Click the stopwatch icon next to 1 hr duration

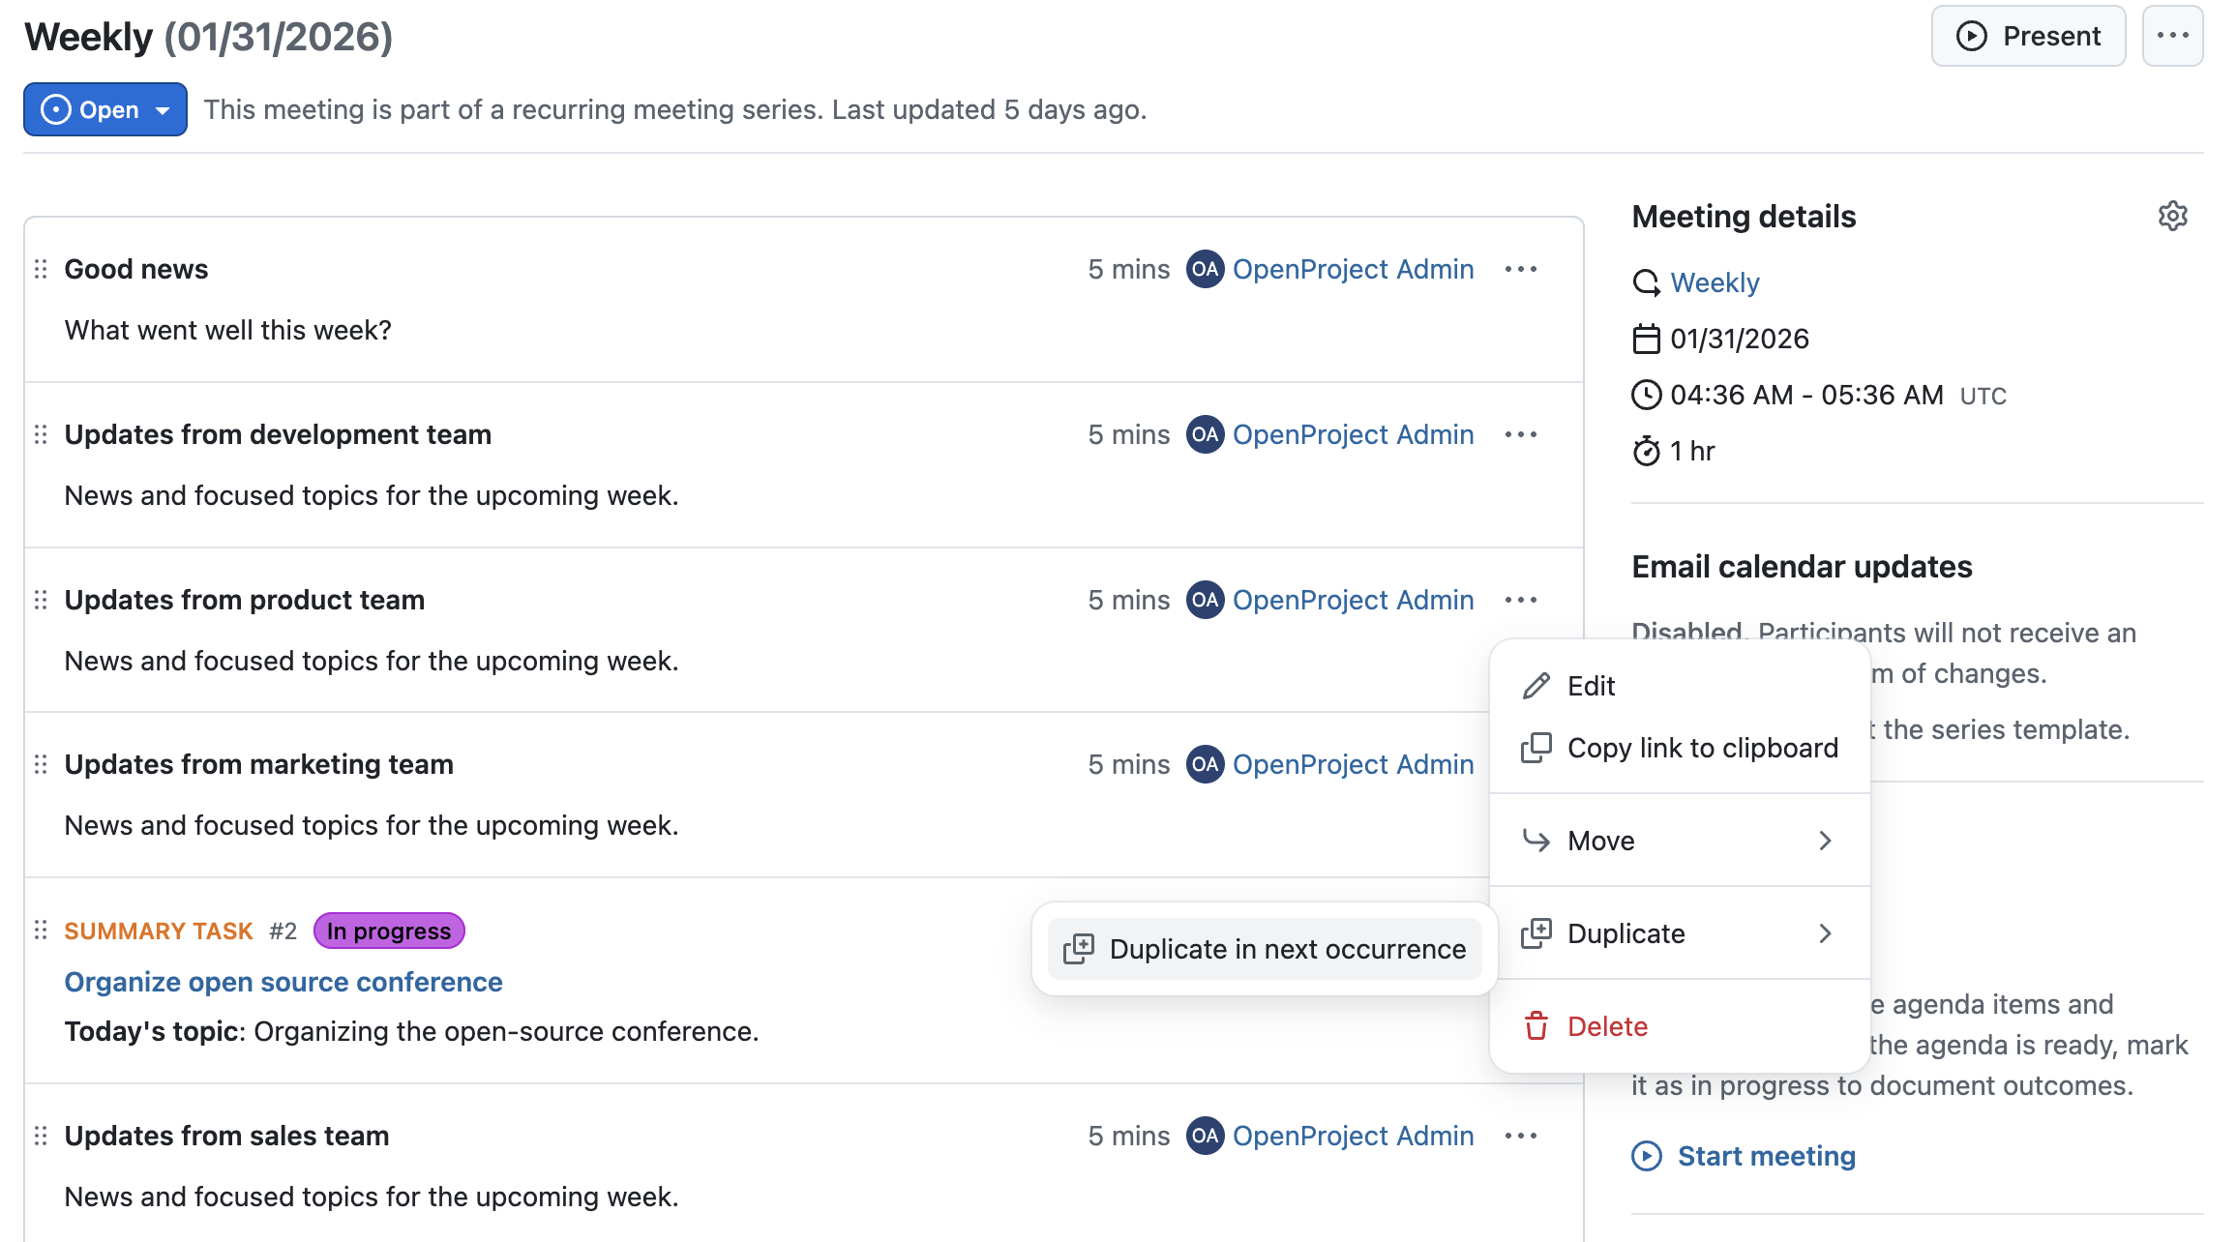pyautogui.click(x=1648, y=450)
